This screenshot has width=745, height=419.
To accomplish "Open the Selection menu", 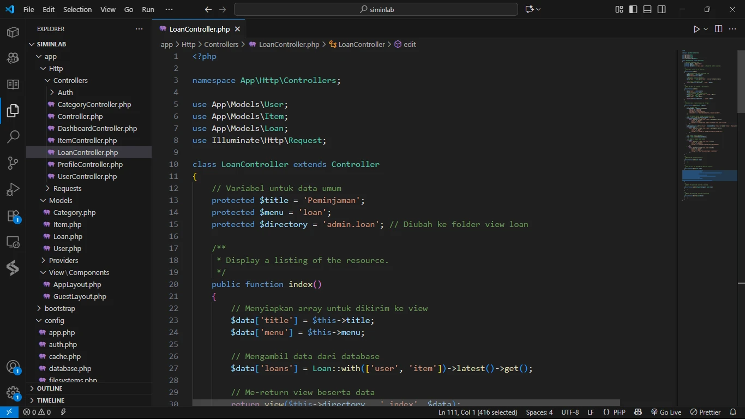I will click(x=77, y=9).
